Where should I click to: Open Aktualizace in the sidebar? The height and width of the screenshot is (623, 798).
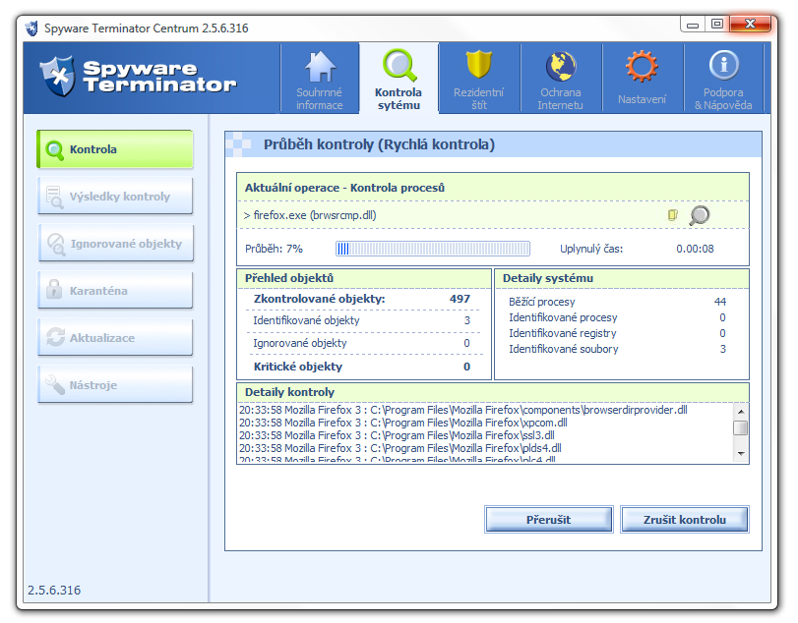(115, 338)
